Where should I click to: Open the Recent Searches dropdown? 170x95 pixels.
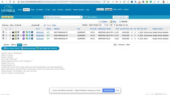121,17
